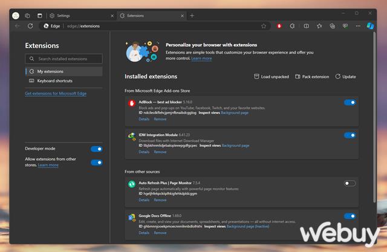Viewport: 387px width, 252px height.
Task: Open the tab actions menu icon
Action: (39, 16)
